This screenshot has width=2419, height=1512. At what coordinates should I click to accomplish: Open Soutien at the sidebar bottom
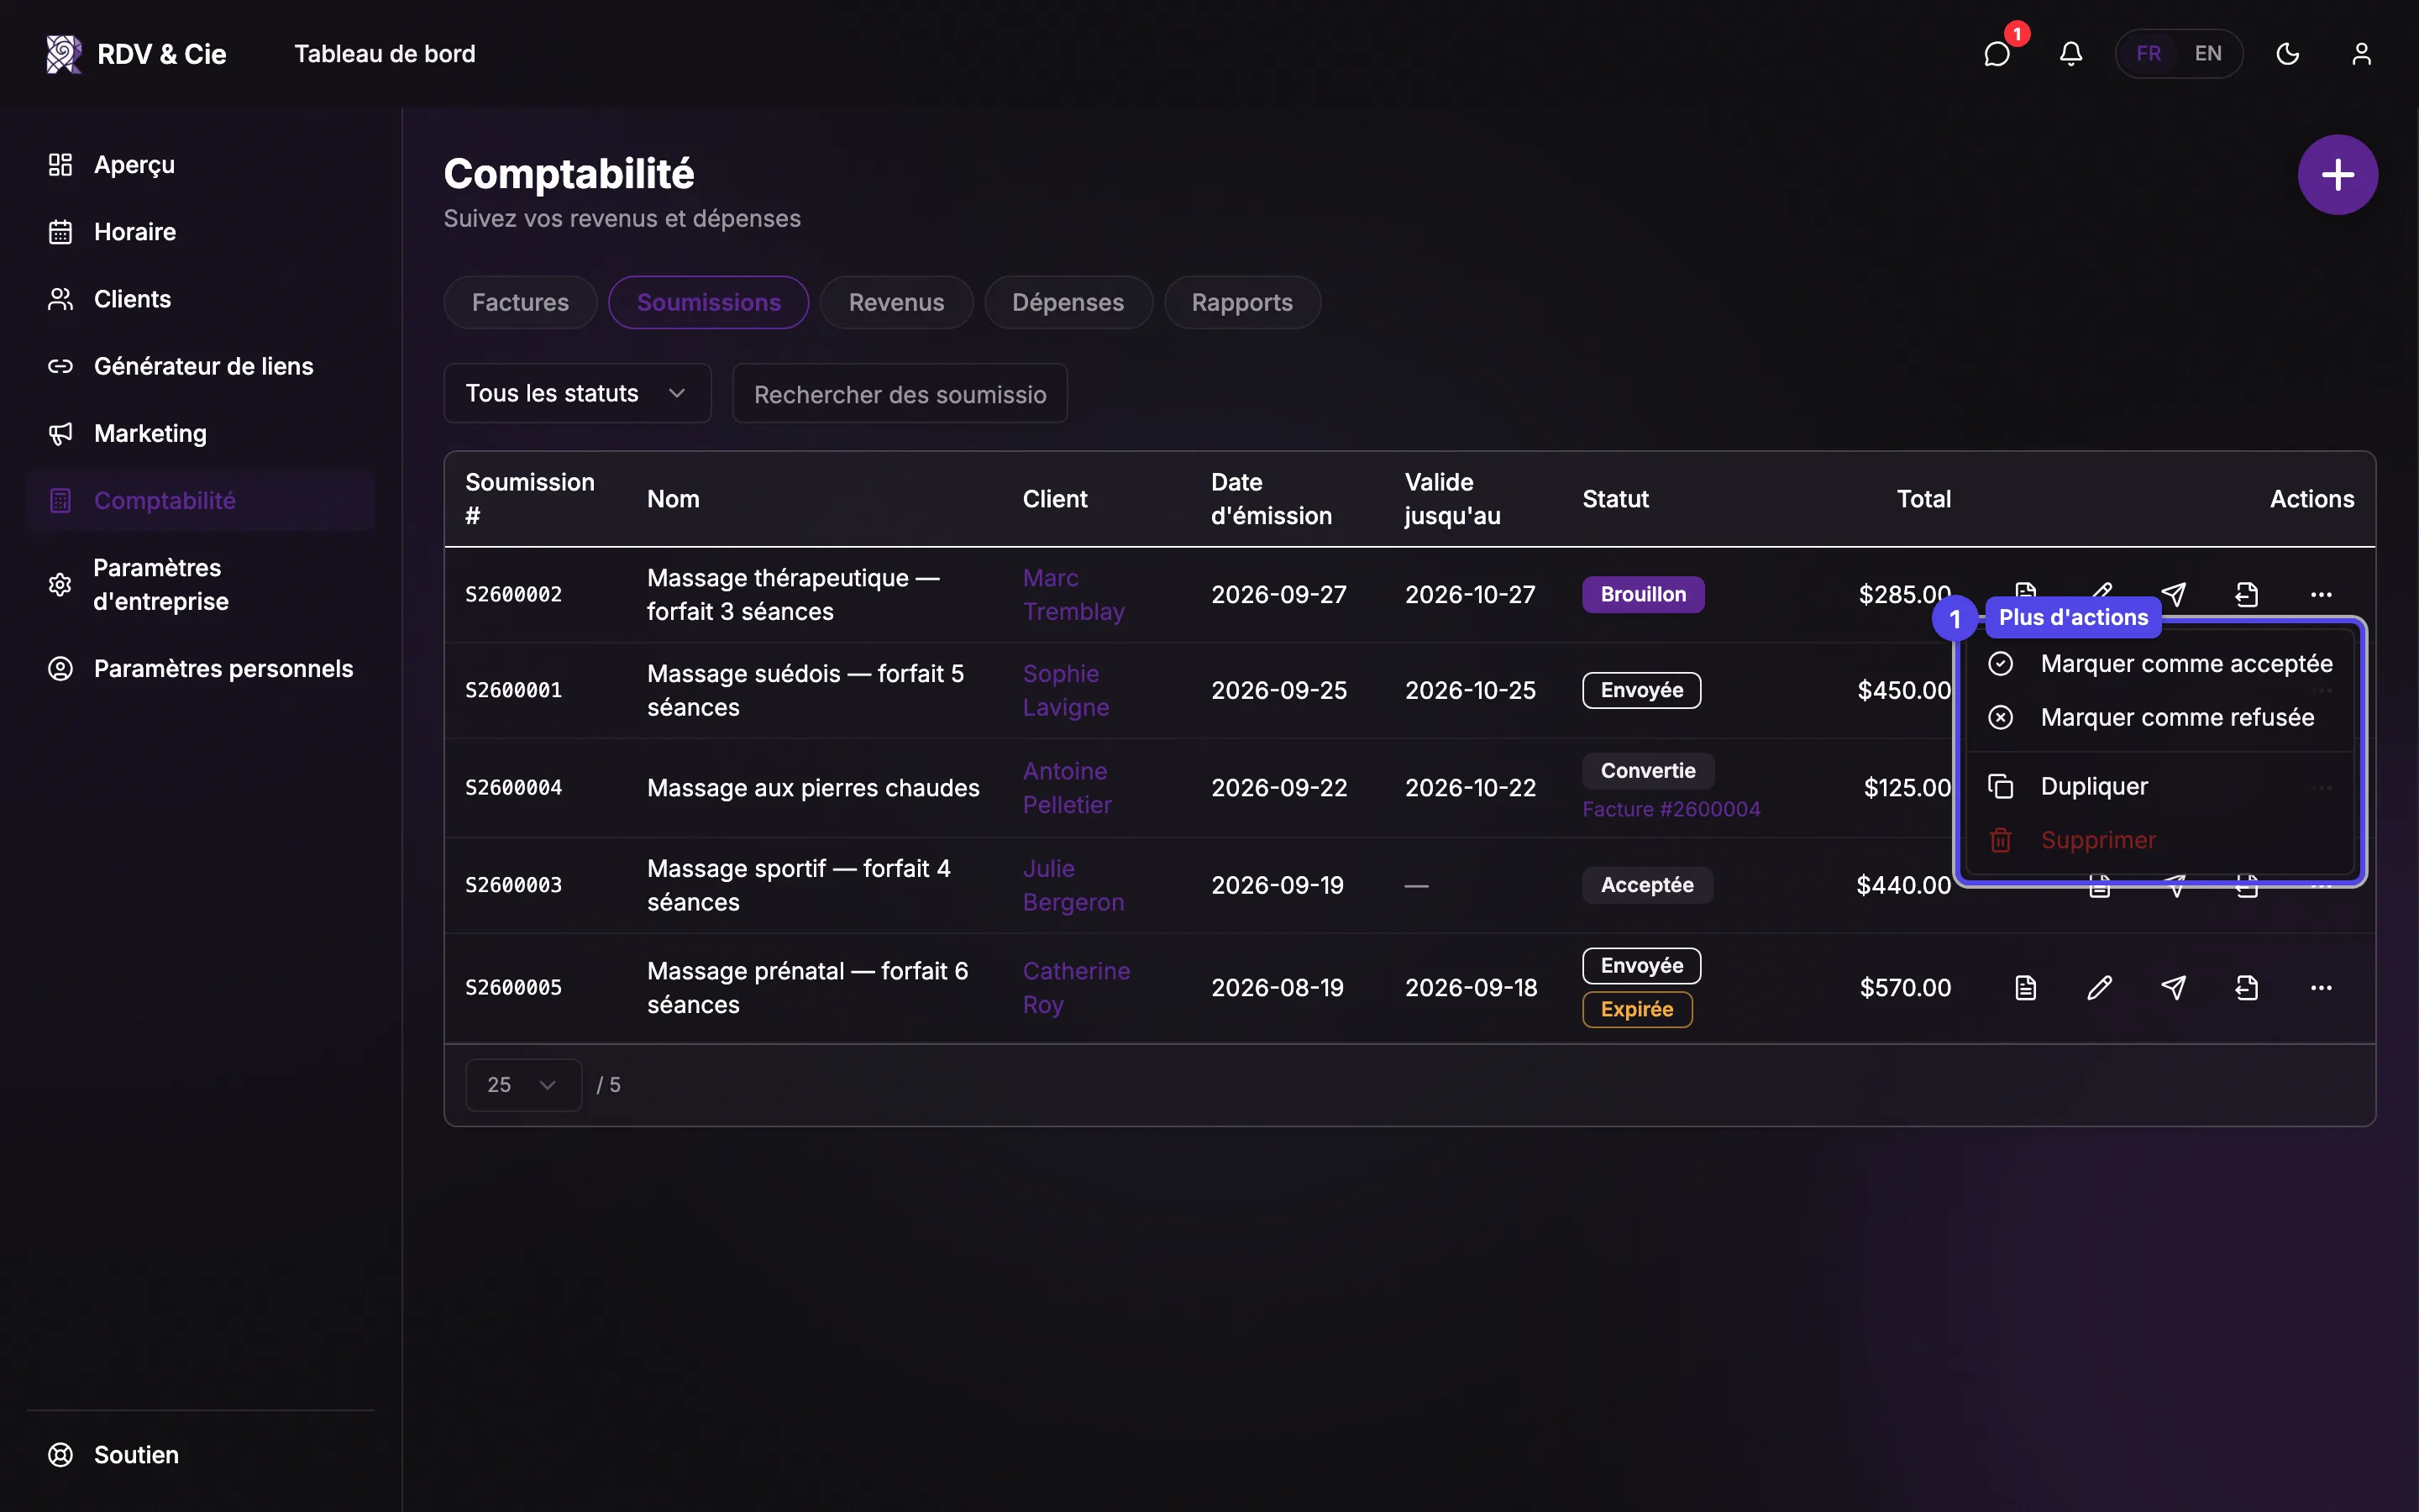200,1454
